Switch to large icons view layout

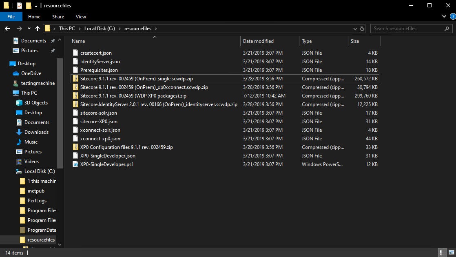[x=452, y=253]
